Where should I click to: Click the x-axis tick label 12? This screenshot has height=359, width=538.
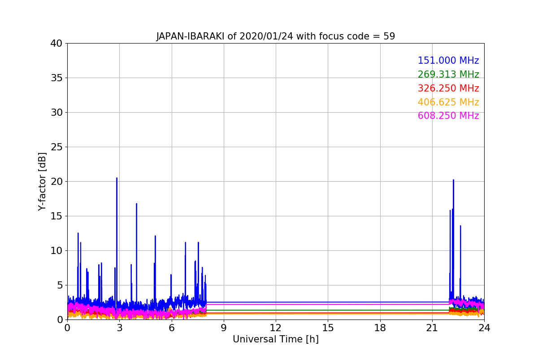[x=276, y=328]
